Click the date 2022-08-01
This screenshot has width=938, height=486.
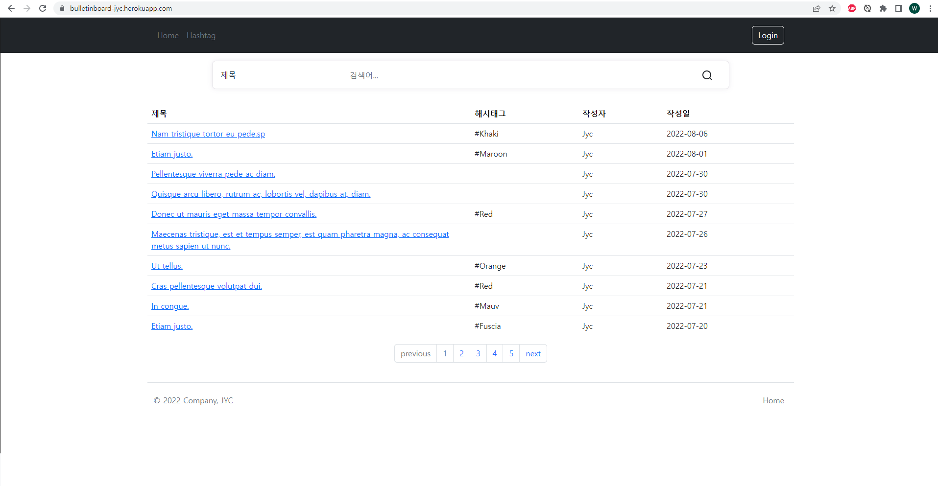coord(687,154)
